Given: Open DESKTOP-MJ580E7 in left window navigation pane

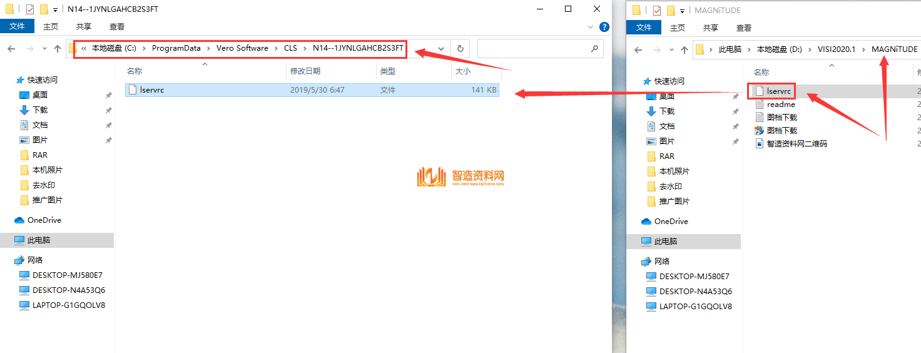Looking at the screenshot, I should (67, 275).
